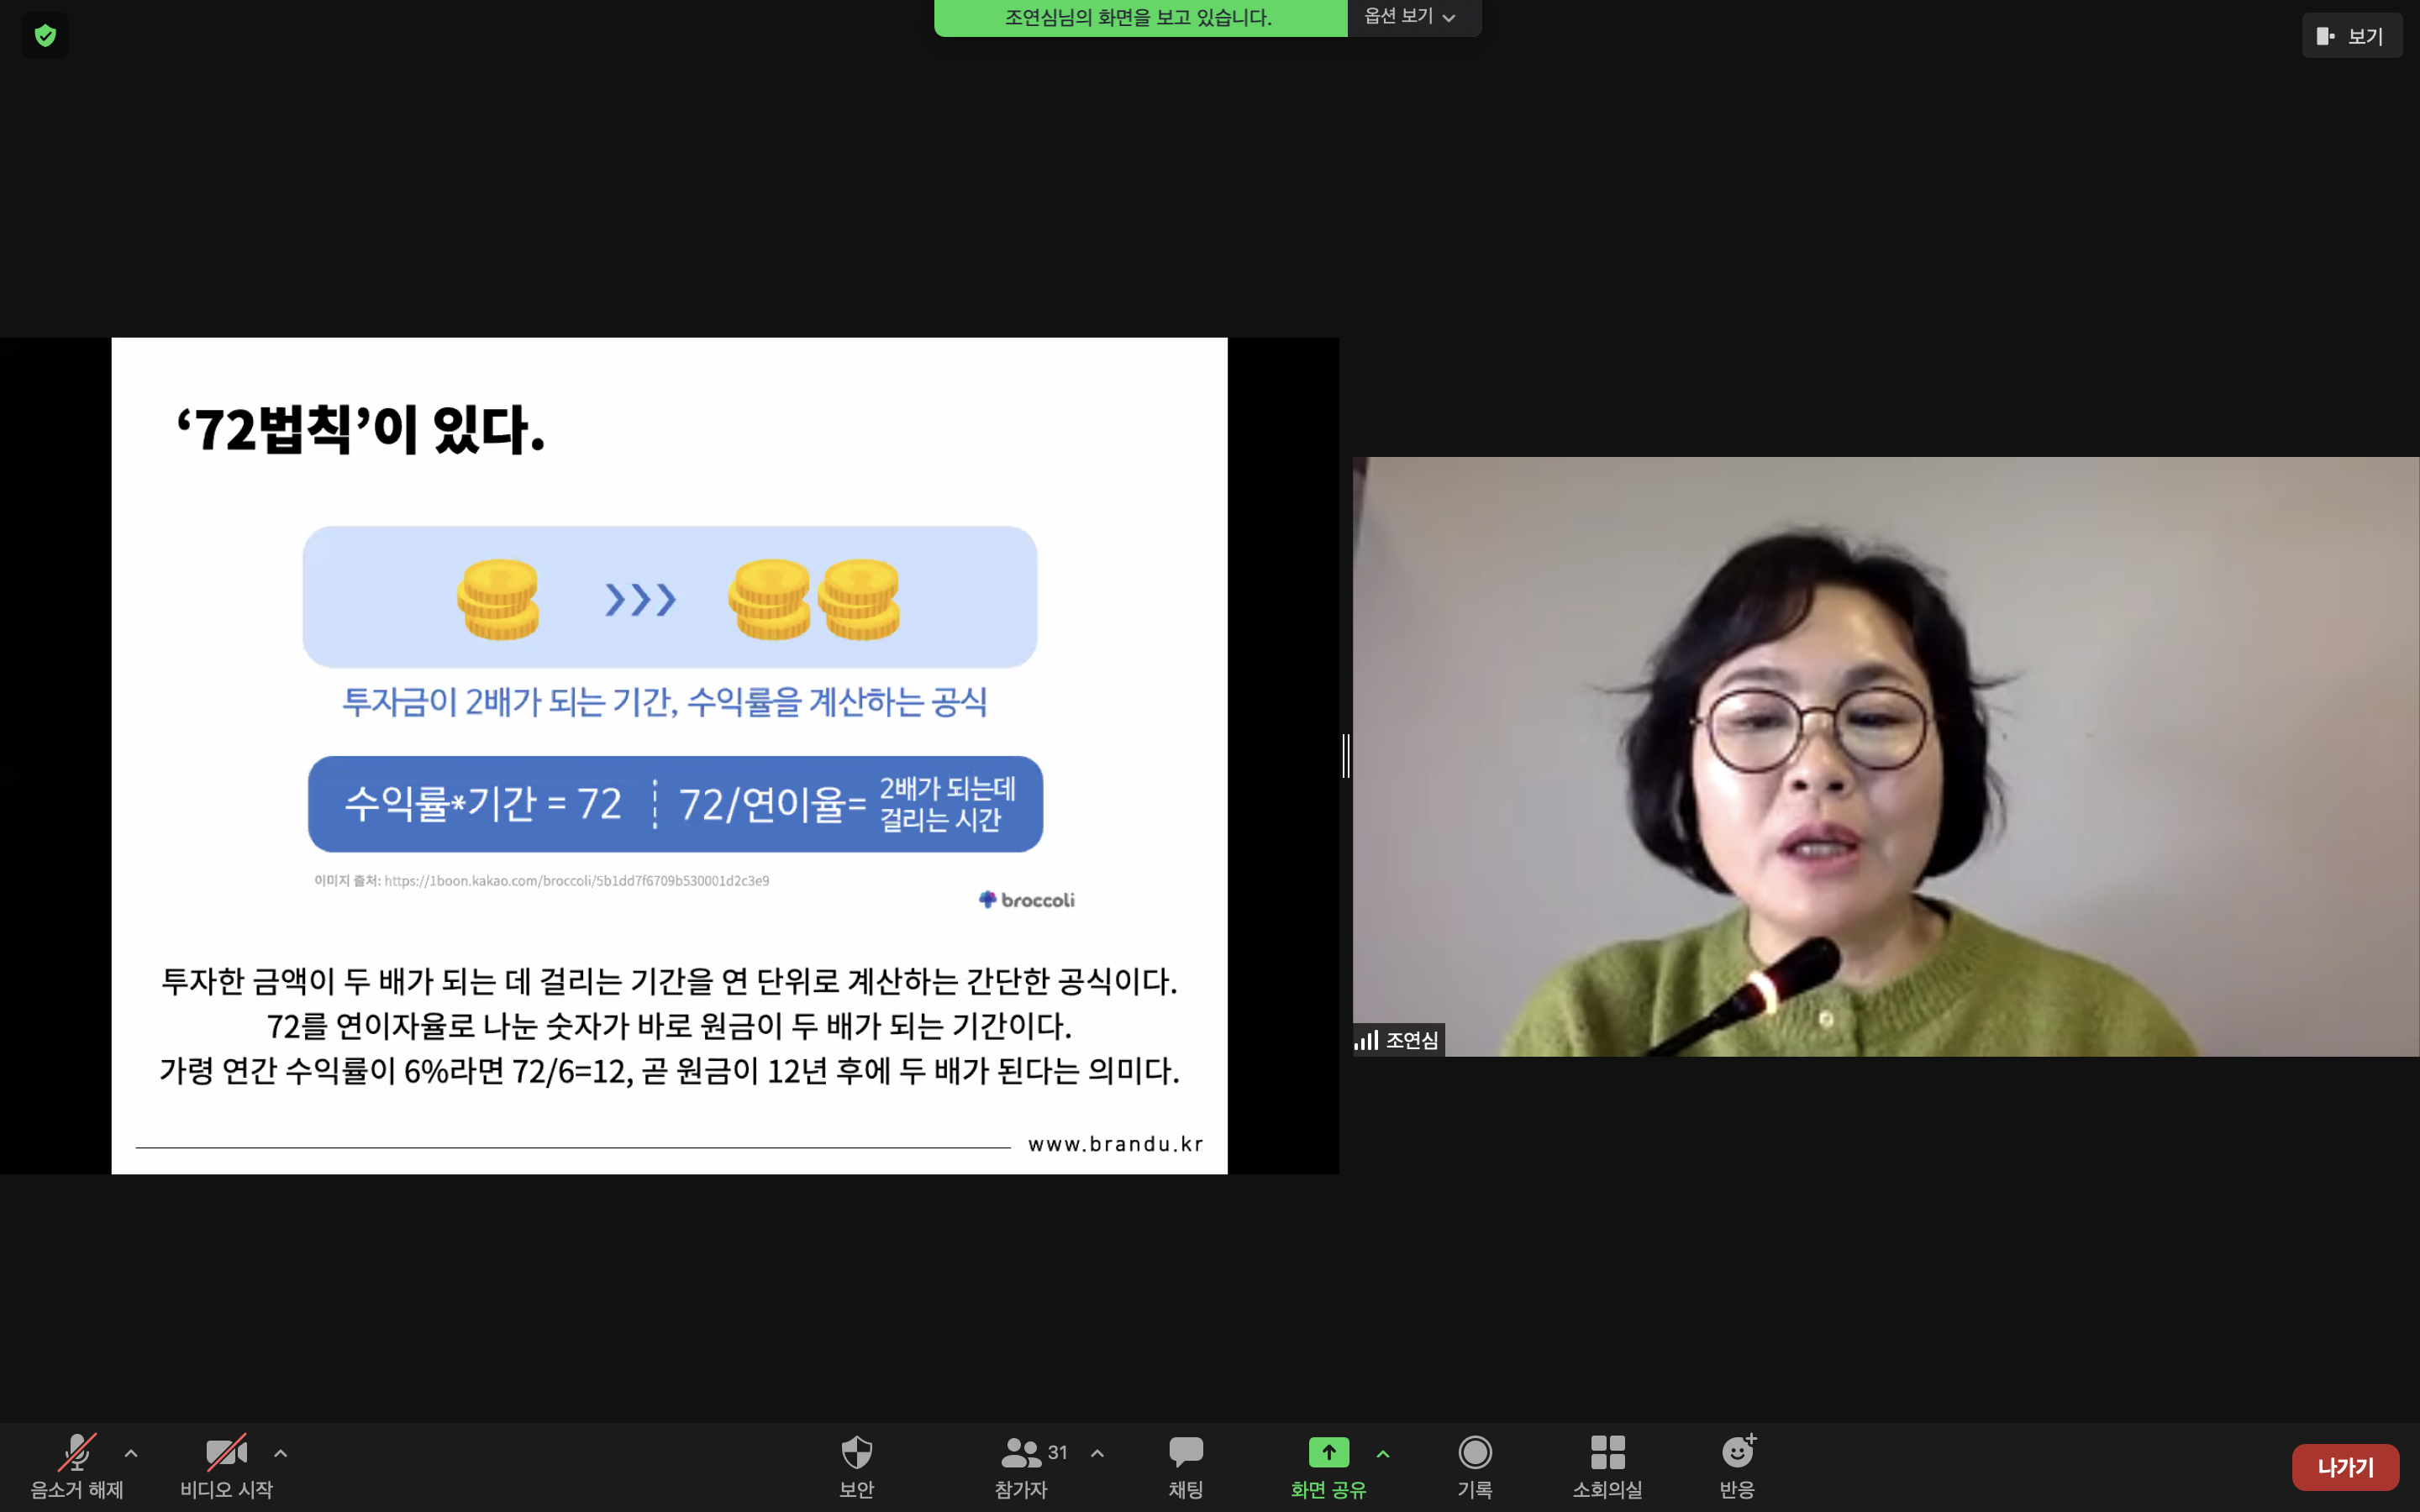This screenshot has width=2420, height=1512.
Task: Click the green screen-viewing notification banner
Action: [x=1139, y=18]
